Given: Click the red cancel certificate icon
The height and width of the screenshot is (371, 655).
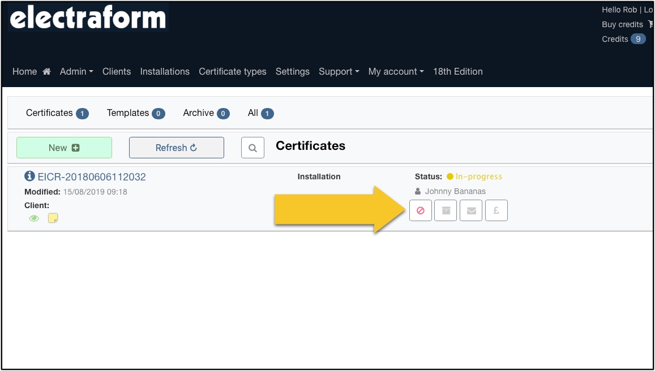Looking at the screenshot, I should [x=420, y=210].
